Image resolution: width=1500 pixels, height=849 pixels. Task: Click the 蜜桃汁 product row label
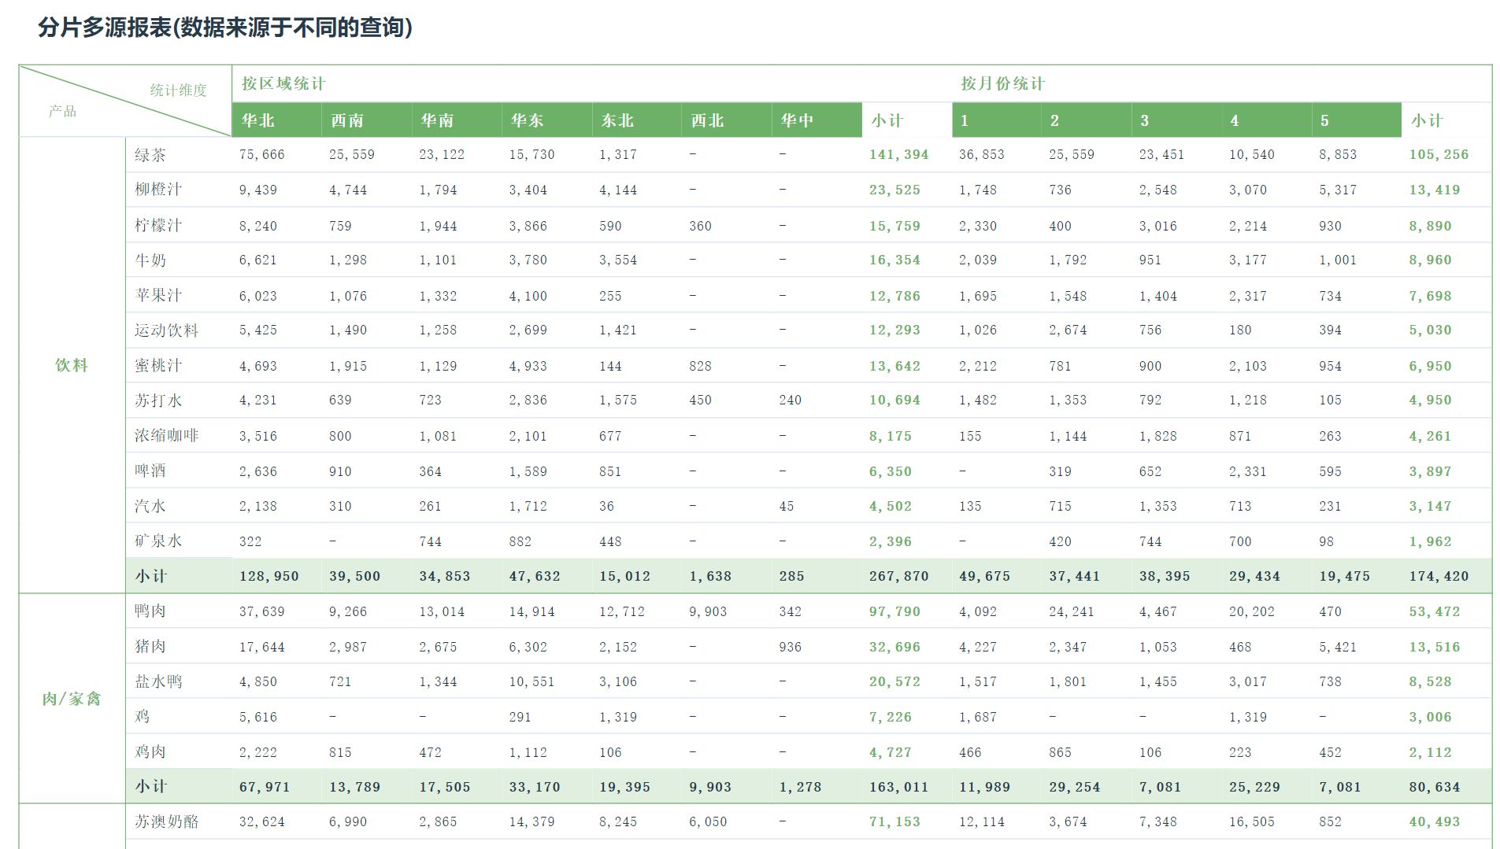click(157, 366)
